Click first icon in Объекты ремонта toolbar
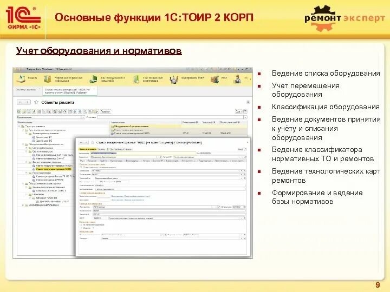The height and width of the screenshot is (292, 390). pyautogui.click(x=19, y=111)
